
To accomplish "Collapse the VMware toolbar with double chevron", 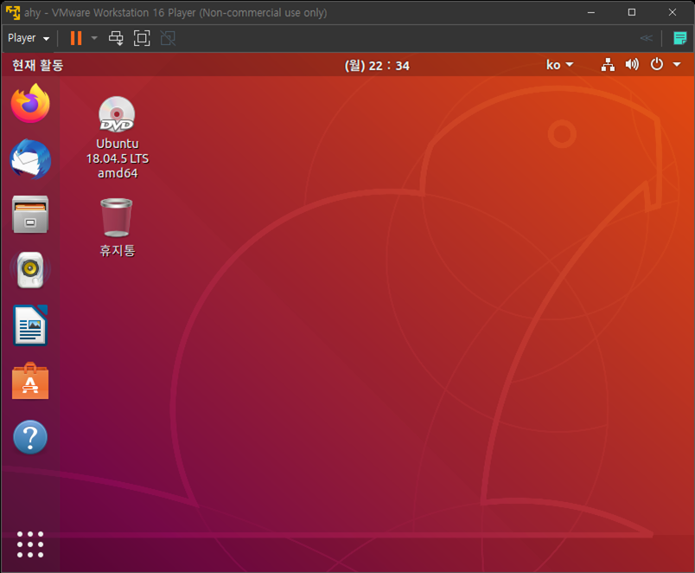I will pyautogui.click(x=647, y=38).
